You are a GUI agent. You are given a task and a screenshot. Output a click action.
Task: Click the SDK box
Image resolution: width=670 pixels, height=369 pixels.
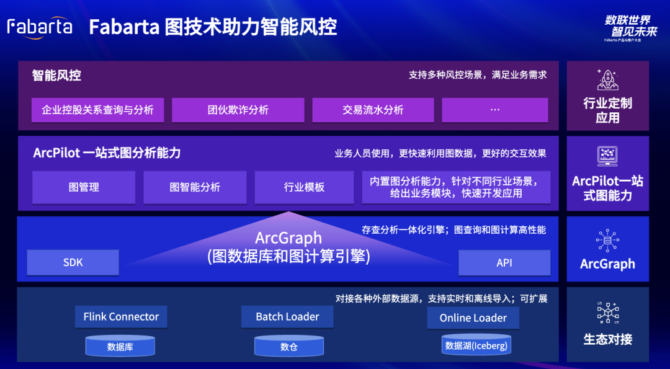[x=73, y=263]
